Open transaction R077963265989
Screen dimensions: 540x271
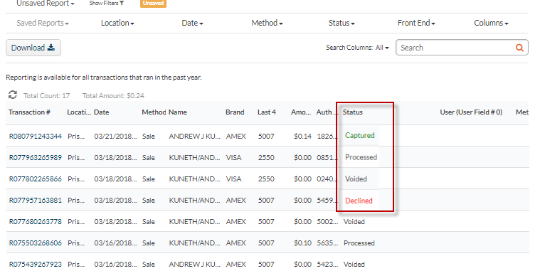36,158
